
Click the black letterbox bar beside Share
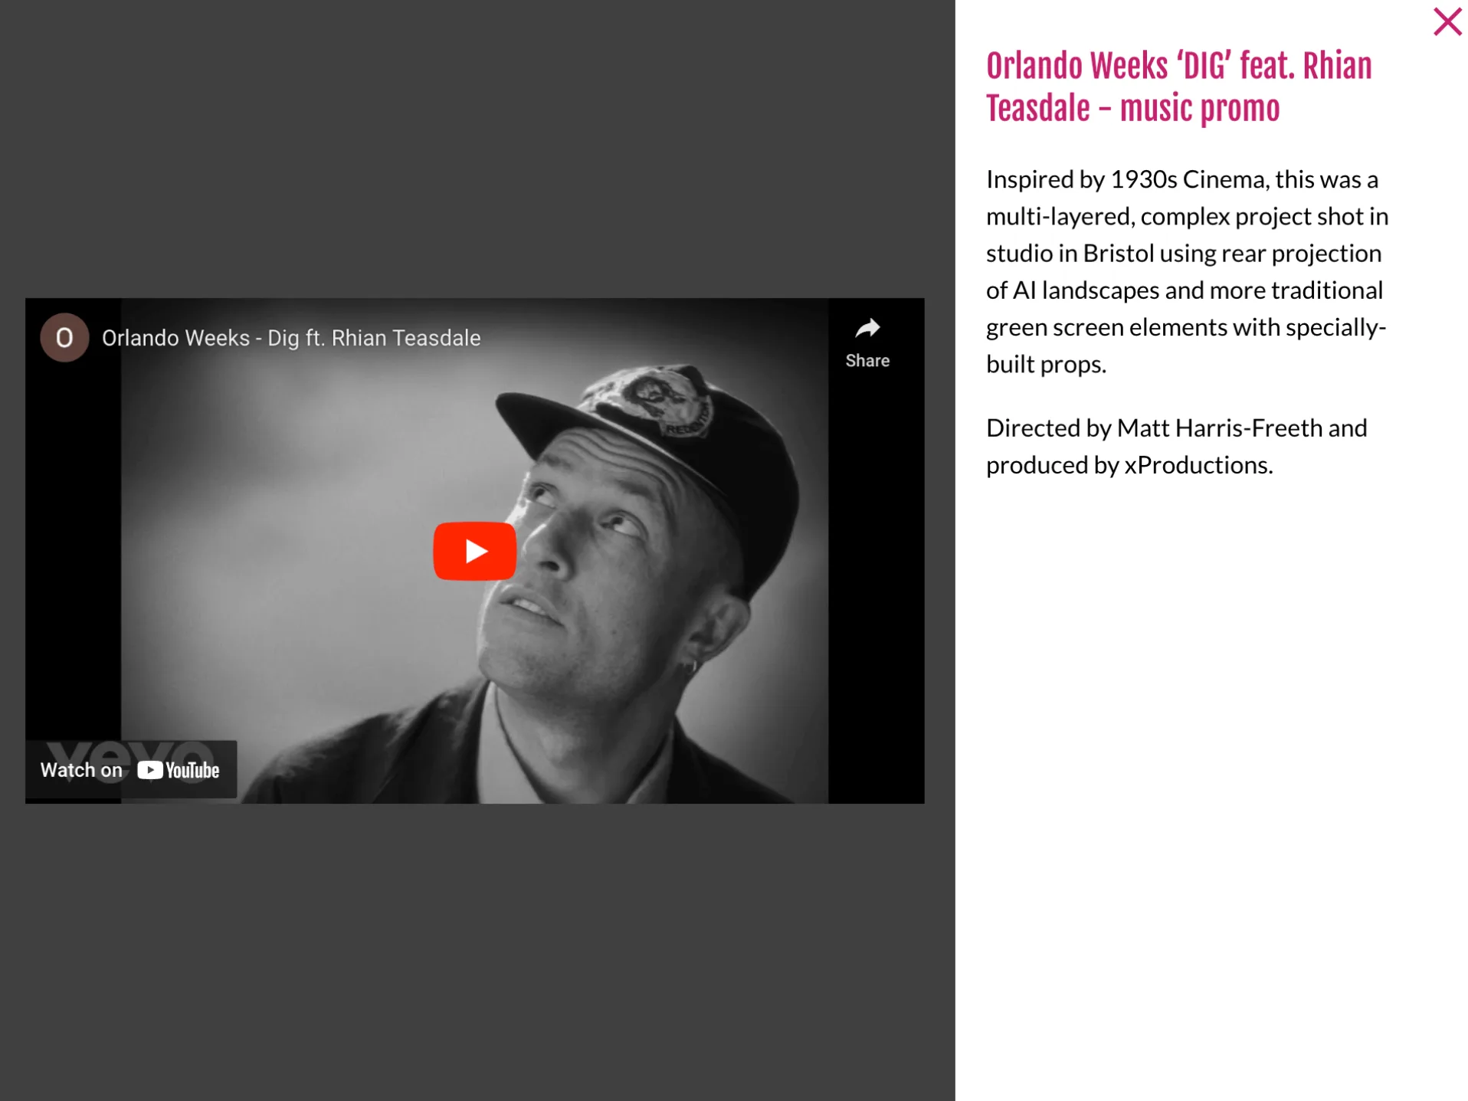875,582
